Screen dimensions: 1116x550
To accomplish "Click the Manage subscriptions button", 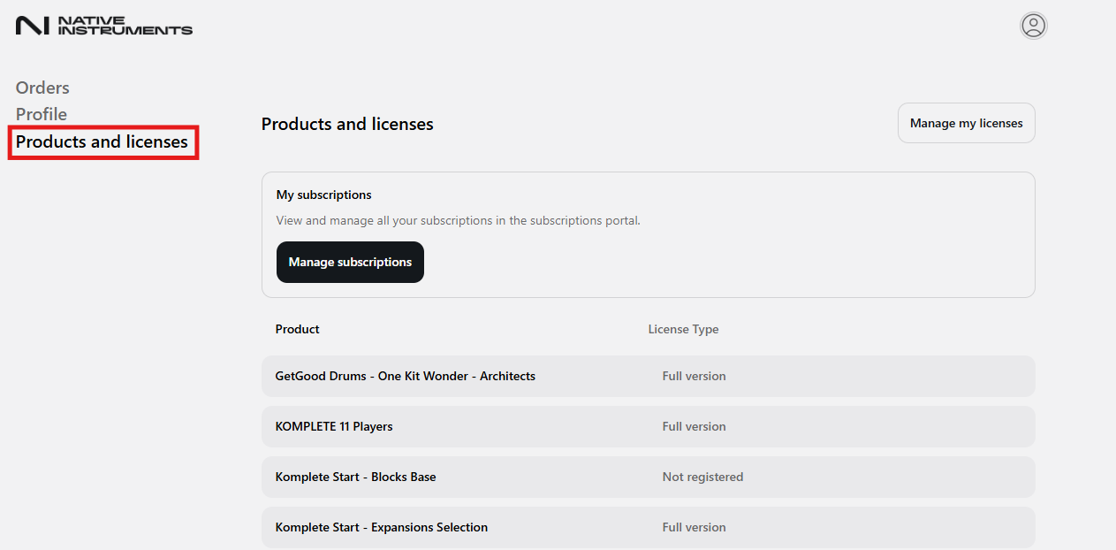I will click(x=350, y=262).
